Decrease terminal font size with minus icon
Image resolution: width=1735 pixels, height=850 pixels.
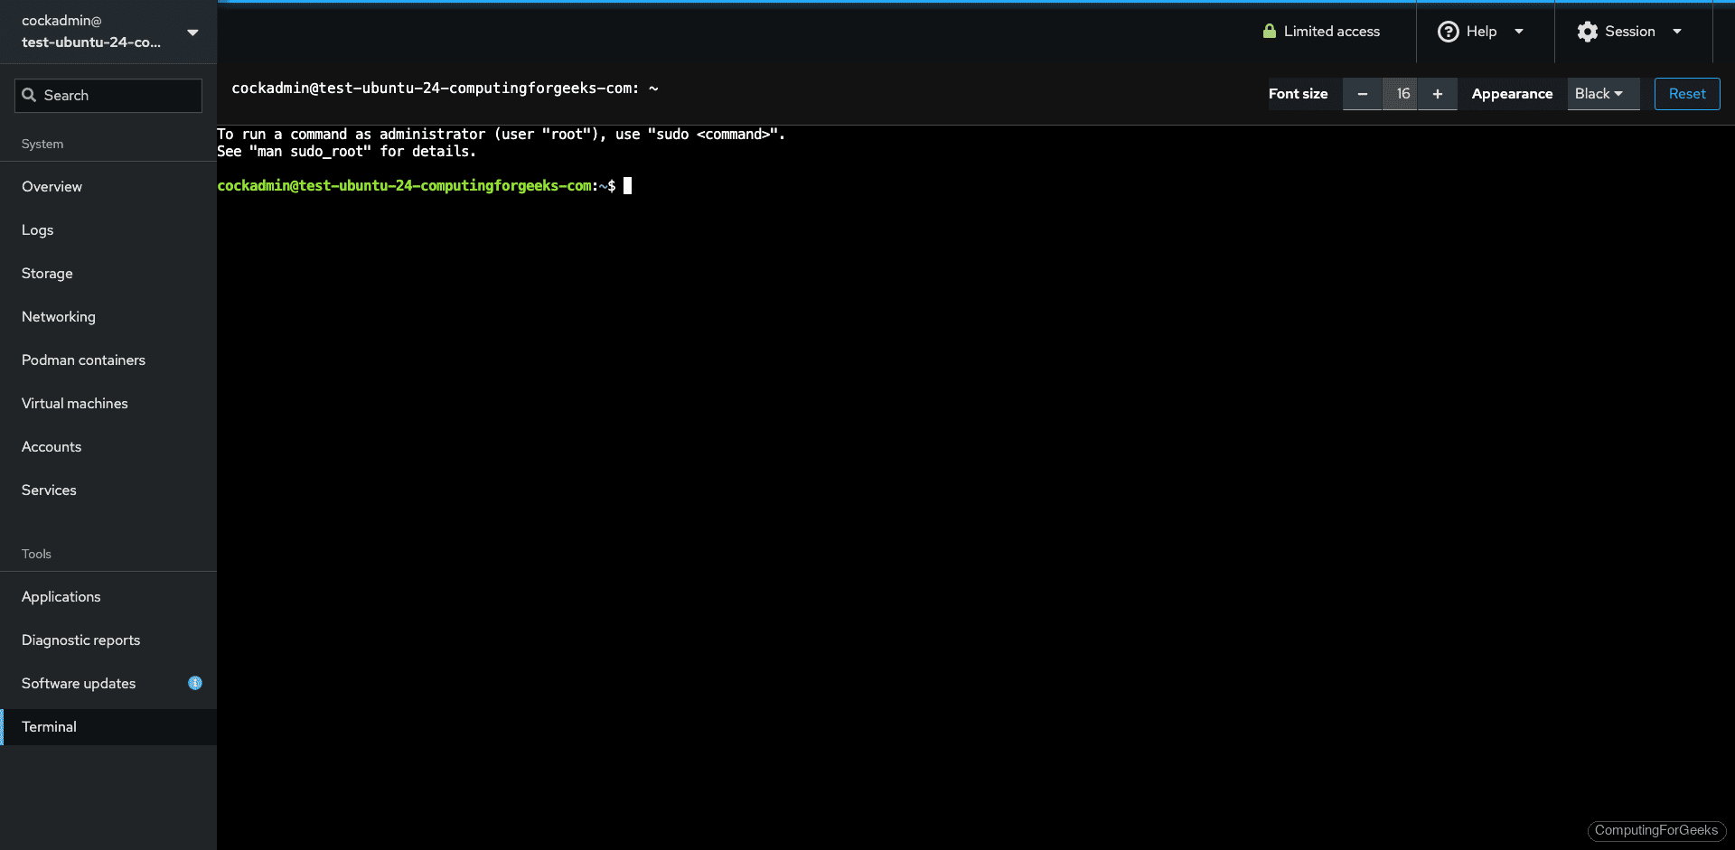click(x=1362, y=94)
